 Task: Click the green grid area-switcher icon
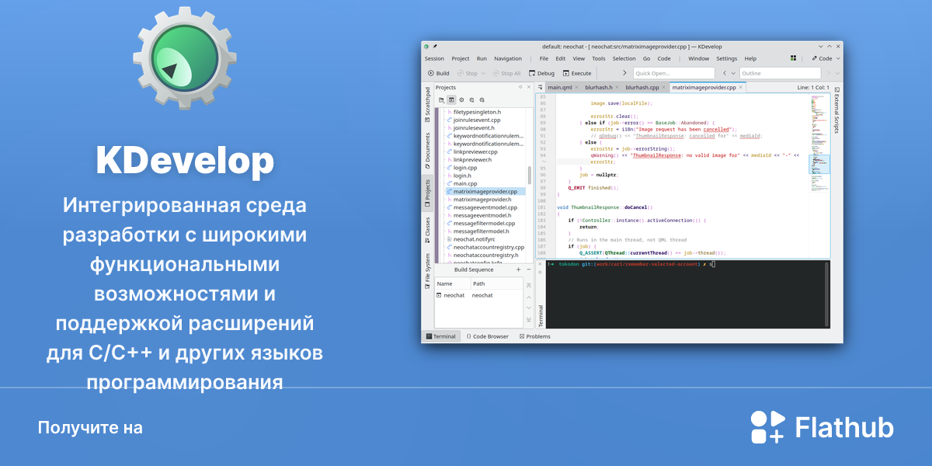pyautogui.click(x=793, y=58)
